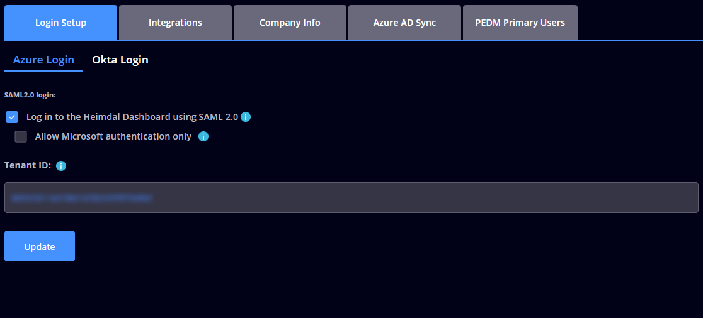Click the horizontal divider below the Update button
Viewport: 703px width, 318px height.
tap(351, 310)
